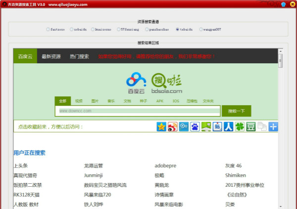This screenshot has height=209, width=297.
Task: Switch to the 音乐 search tab
Action: coord(111,101)
